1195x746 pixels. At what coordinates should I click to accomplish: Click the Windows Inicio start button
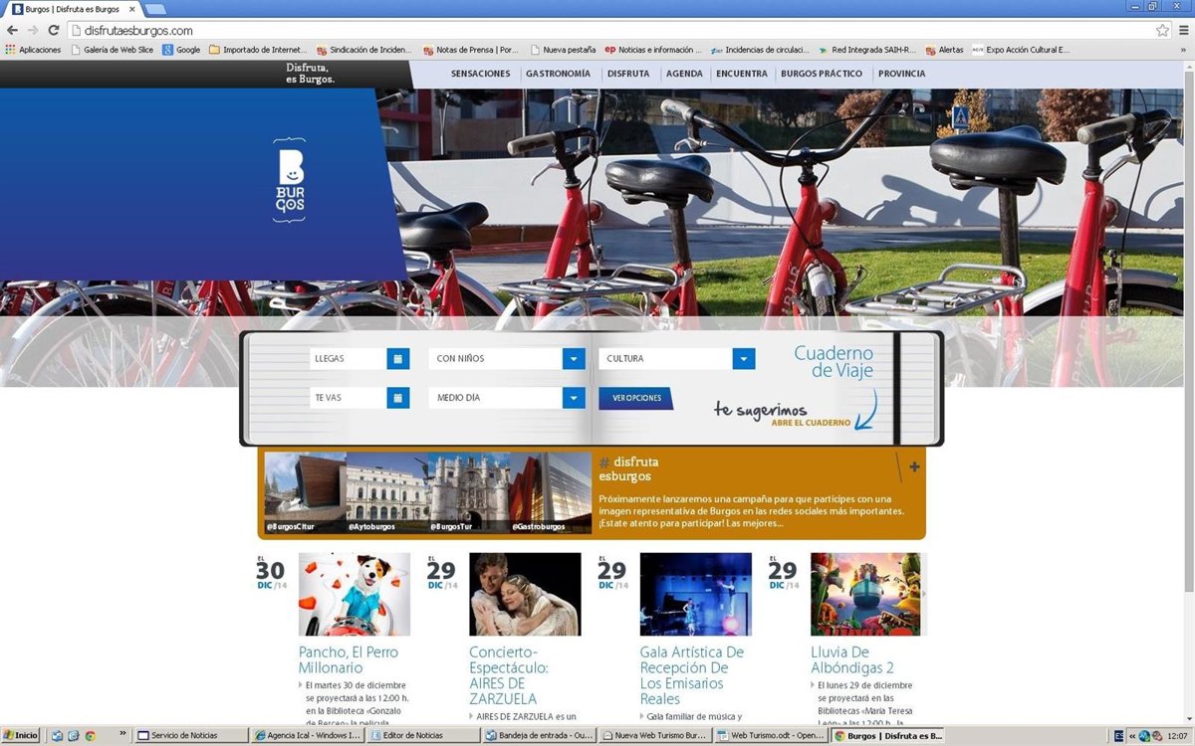tap(21, 736)
